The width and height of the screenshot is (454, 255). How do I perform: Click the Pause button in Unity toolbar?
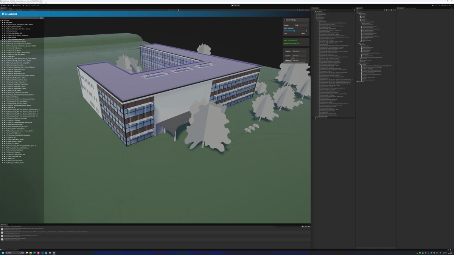235,5
